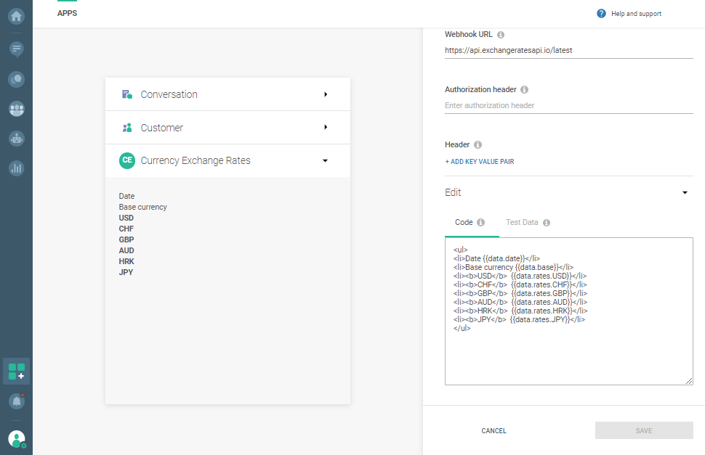This screenshot has width=705, height=455.
Task: Select the Code tab
Action: click(x=464, y=222)
